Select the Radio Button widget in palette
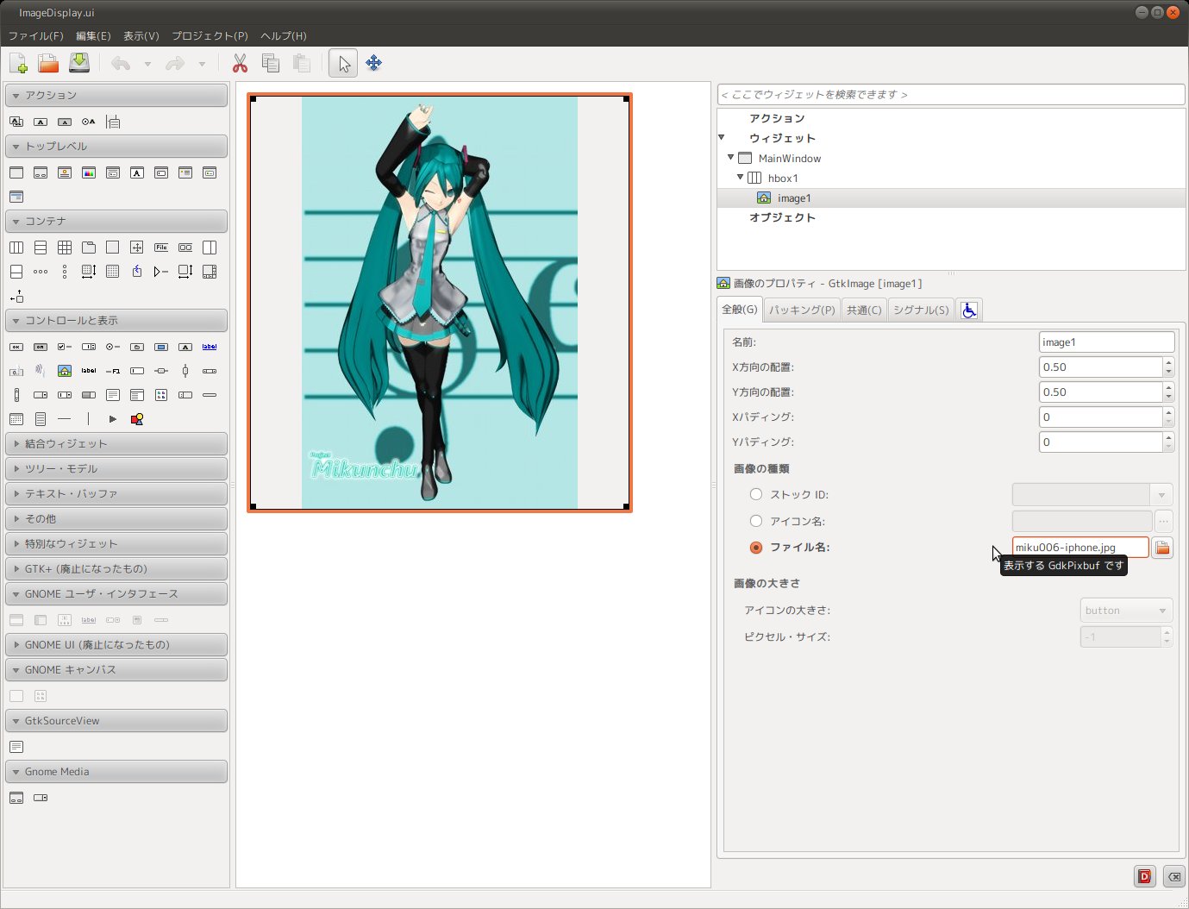 click(113, 347)
